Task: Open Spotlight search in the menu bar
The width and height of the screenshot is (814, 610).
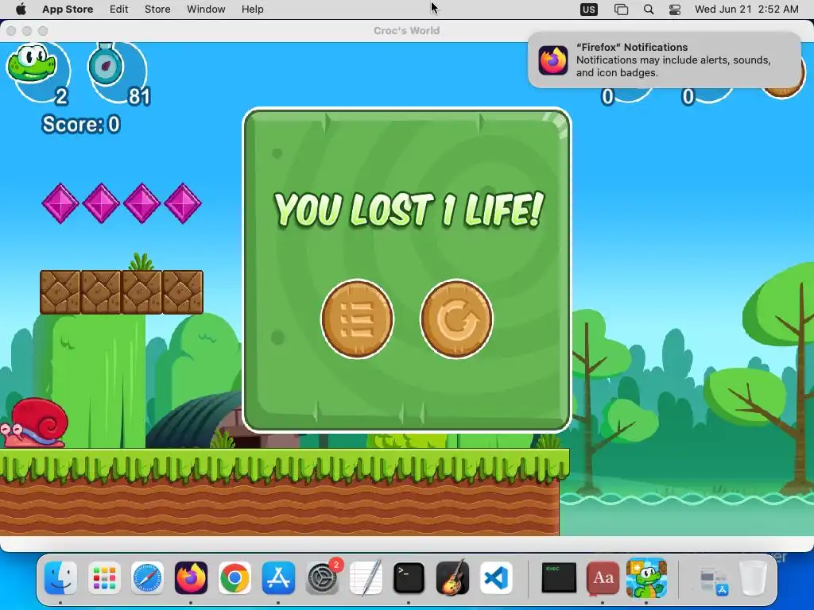Action: tap(649, 10)
